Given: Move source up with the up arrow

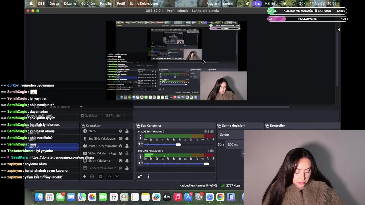Looking at the screenshot, I should coord(109,177).
